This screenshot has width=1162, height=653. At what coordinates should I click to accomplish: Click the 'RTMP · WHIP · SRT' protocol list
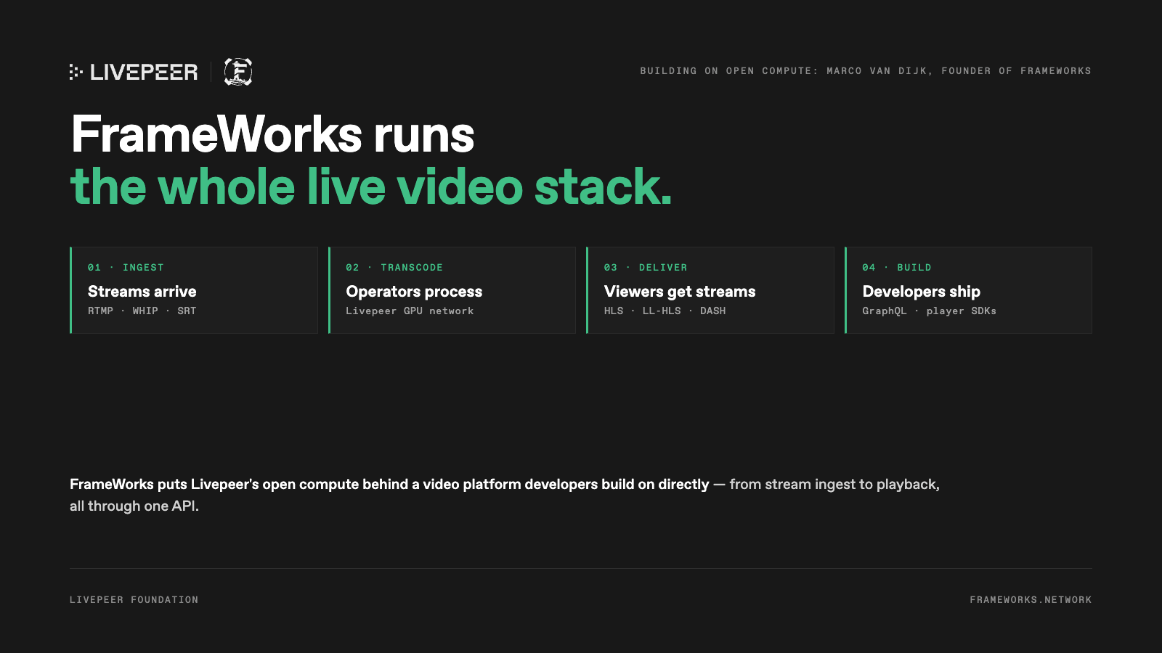(x=142, y=311)
